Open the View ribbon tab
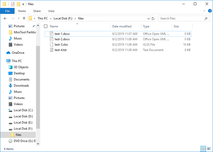213x152 pixels. (51, 11)
